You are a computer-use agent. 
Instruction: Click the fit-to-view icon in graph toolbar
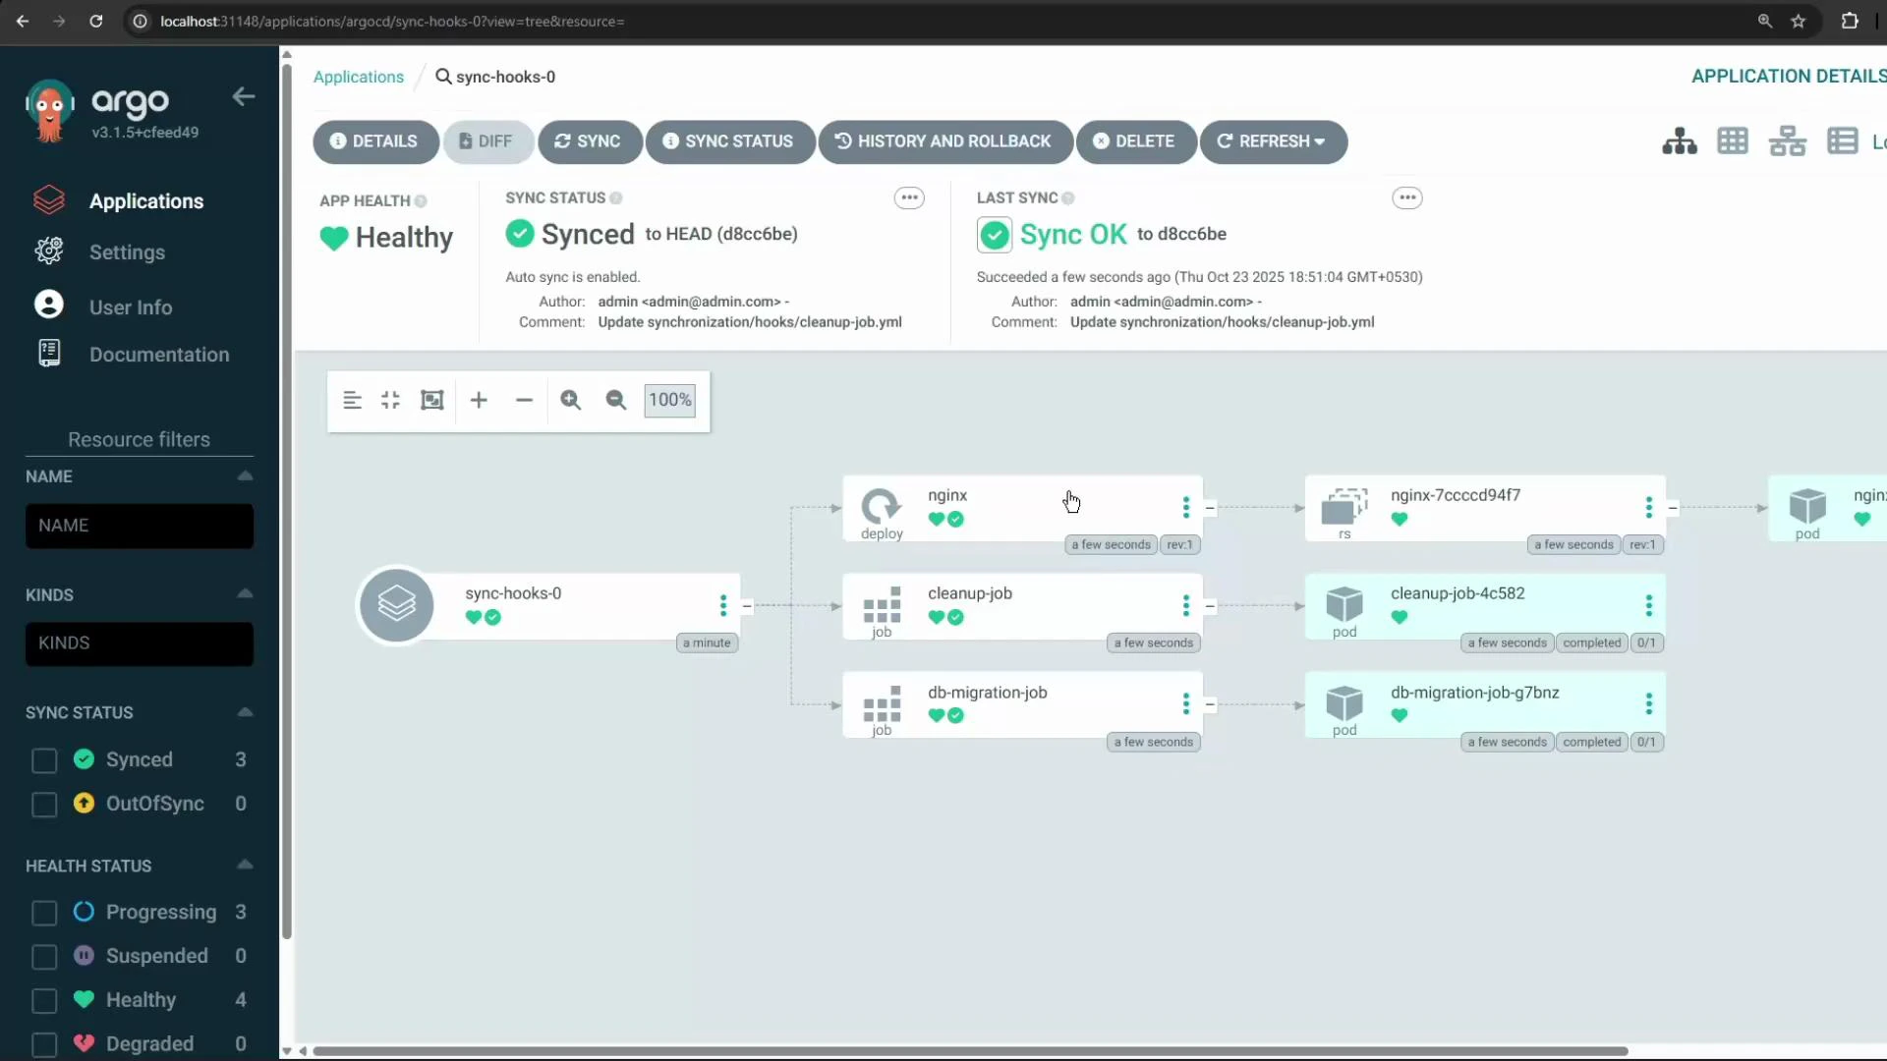point(431,400)
